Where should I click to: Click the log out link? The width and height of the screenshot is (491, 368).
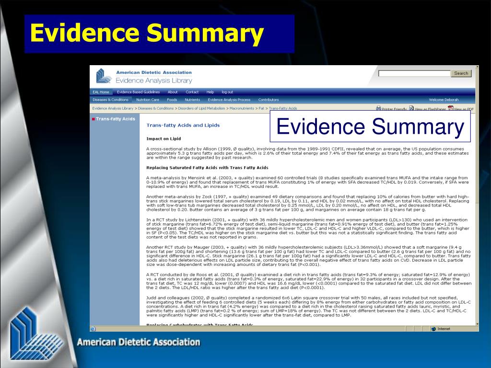227,92
